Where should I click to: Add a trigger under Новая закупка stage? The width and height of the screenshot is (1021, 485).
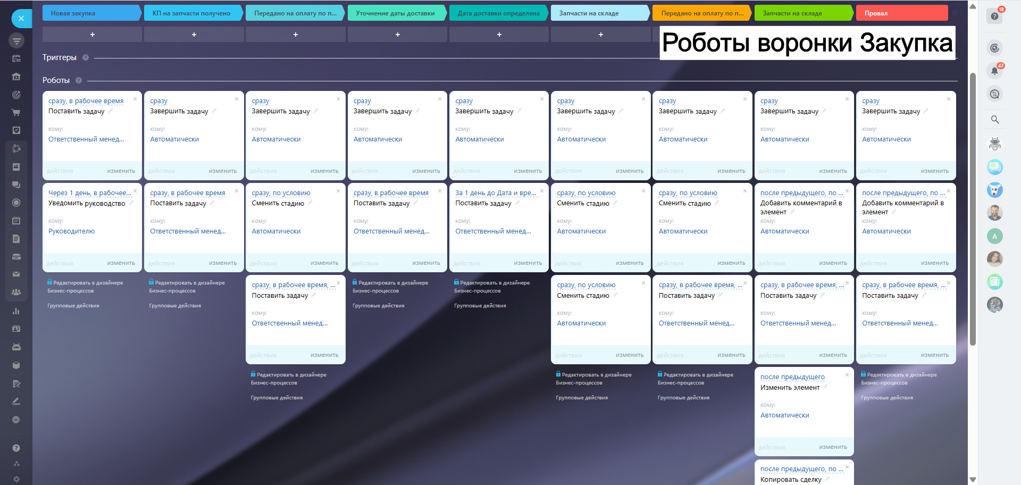92,35
